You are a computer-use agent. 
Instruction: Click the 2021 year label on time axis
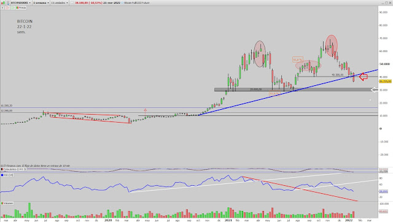[x=228, y=220]
